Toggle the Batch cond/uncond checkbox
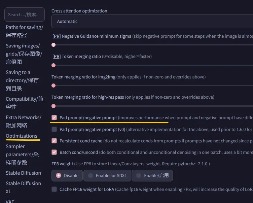 [54, 152]
